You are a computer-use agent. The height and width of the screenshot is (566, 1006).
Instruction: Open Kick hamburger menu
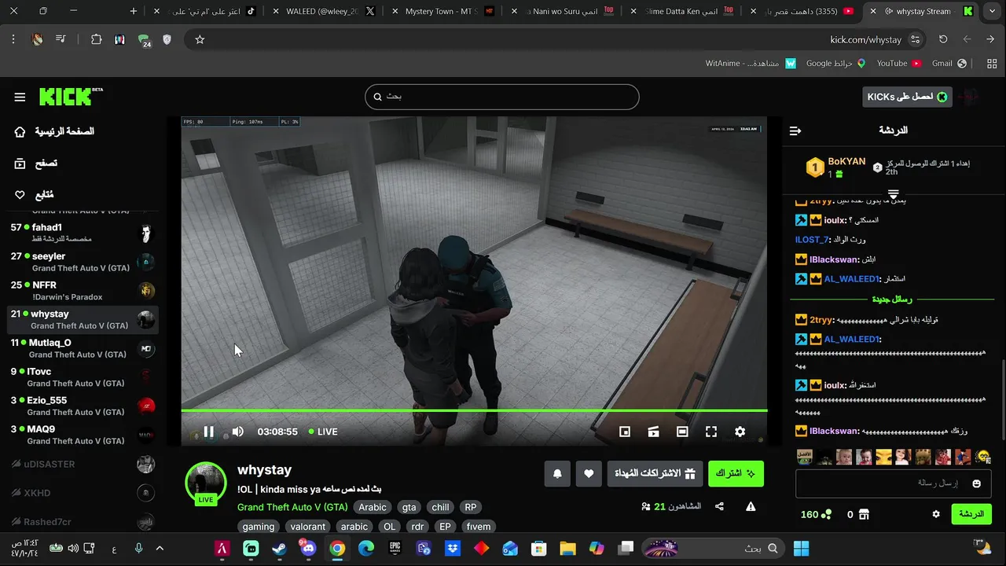[x=20, y=97]
